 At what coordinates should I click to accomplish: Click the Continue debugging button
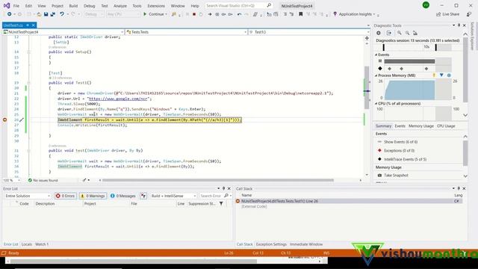point(155,14)
